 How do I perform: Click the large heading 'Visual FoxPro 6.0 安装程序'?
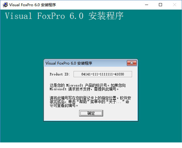(x=64, y=16)
